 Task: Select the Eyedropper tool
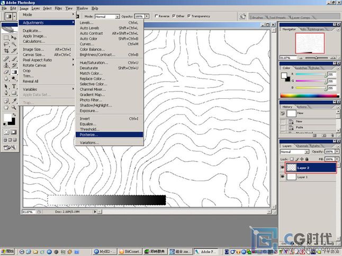pos(14,101)
